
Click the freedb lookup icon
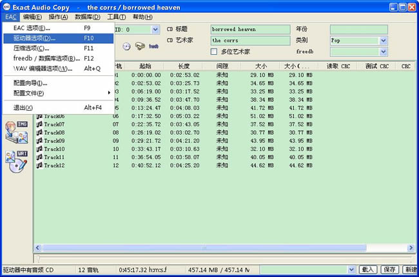tap(153, 46)
